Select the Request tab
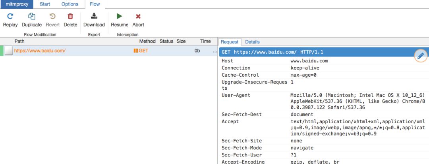This screenshot has height=164, width=429. coord(230,42)
